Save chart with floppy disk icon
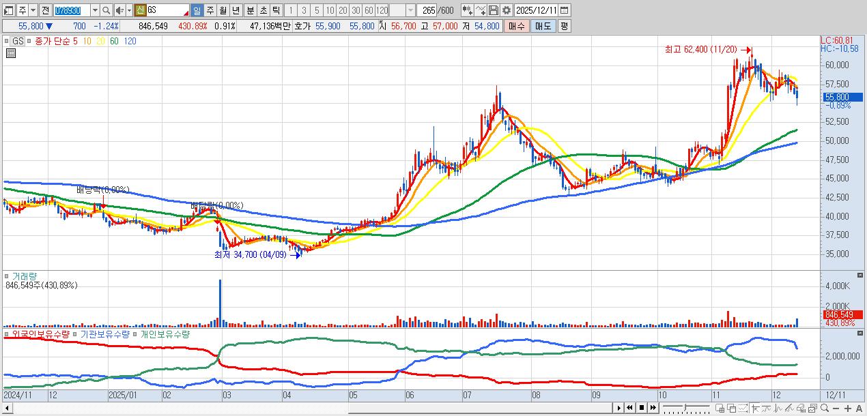Image resolution: width=867 pixels, height=416 pixels. [x=494, y=10]
